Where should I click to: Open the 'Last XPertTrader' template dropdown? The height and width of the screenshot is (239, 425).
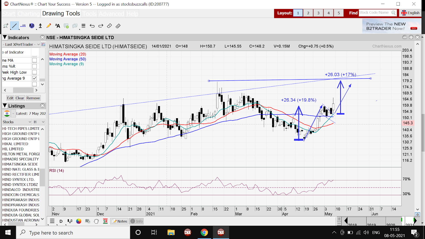tap(21, 44)
